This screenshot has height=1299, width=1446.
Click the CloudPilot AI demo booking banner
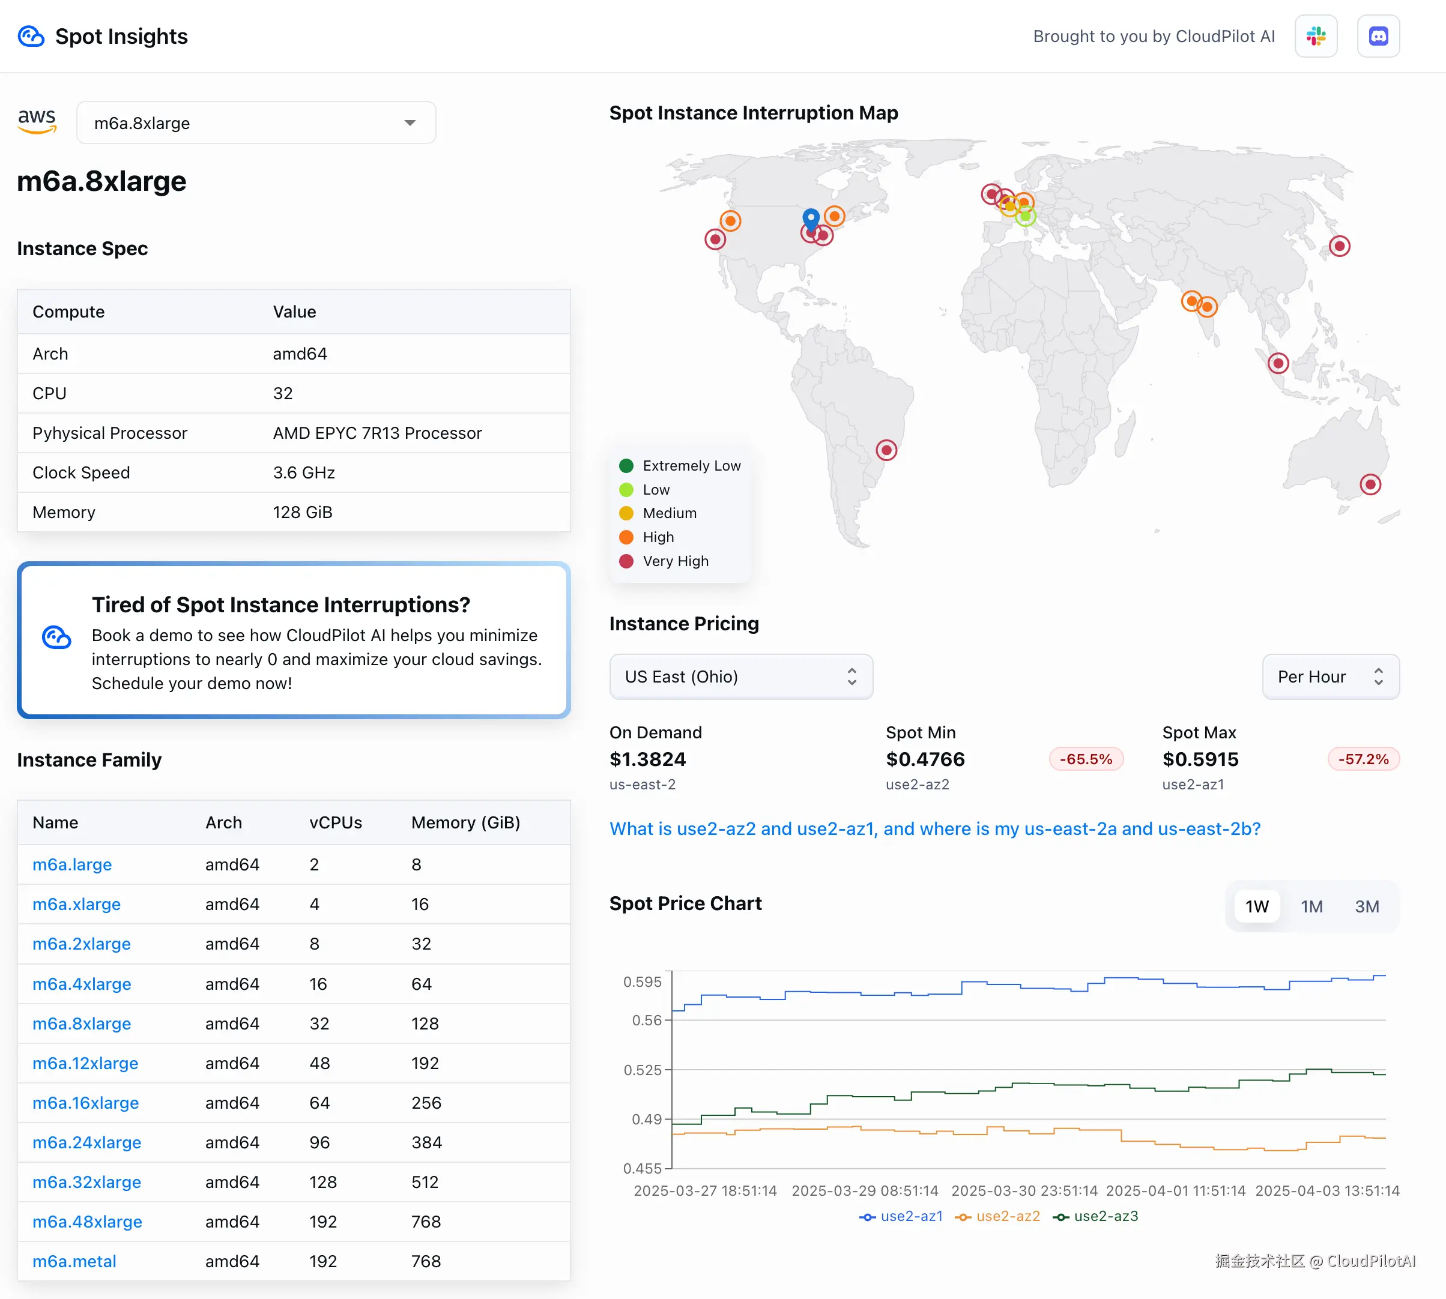tap(294, 640)
